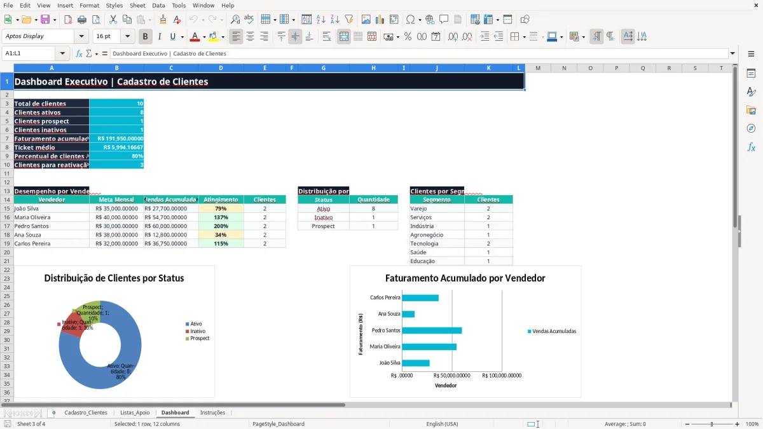Open sidebar Styles panel
This screenshot has height=429, width=763.
point(751,92)
